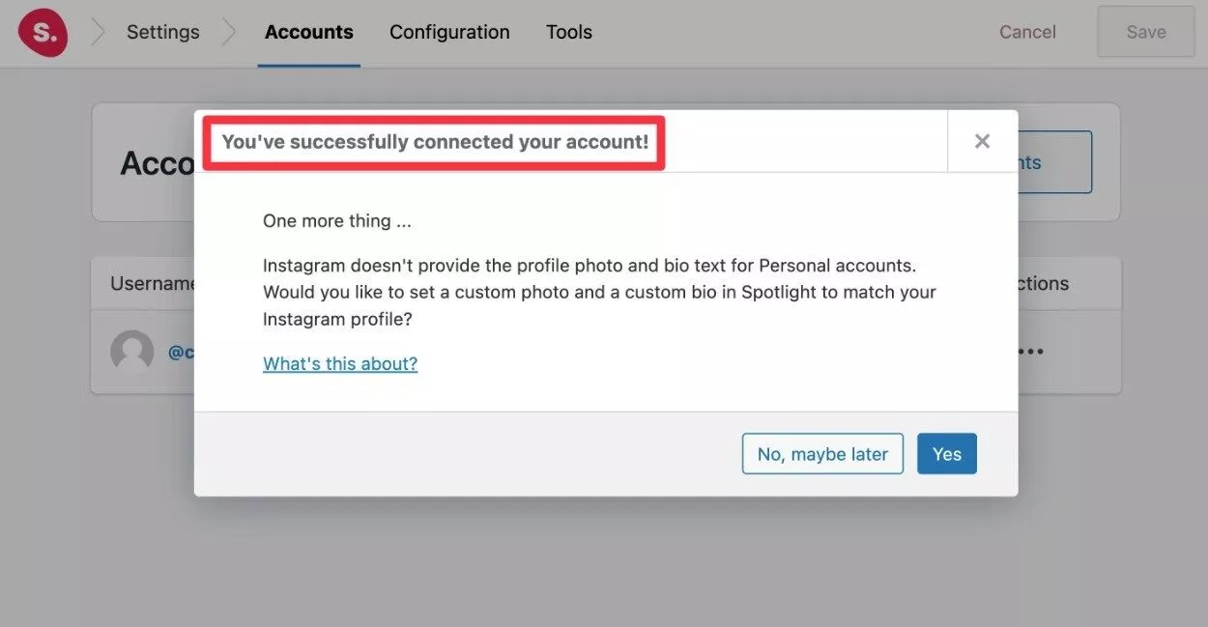The image size is (1208, 627).
Task: Click the Actions column header
Action: click(x=1043, y=283)
